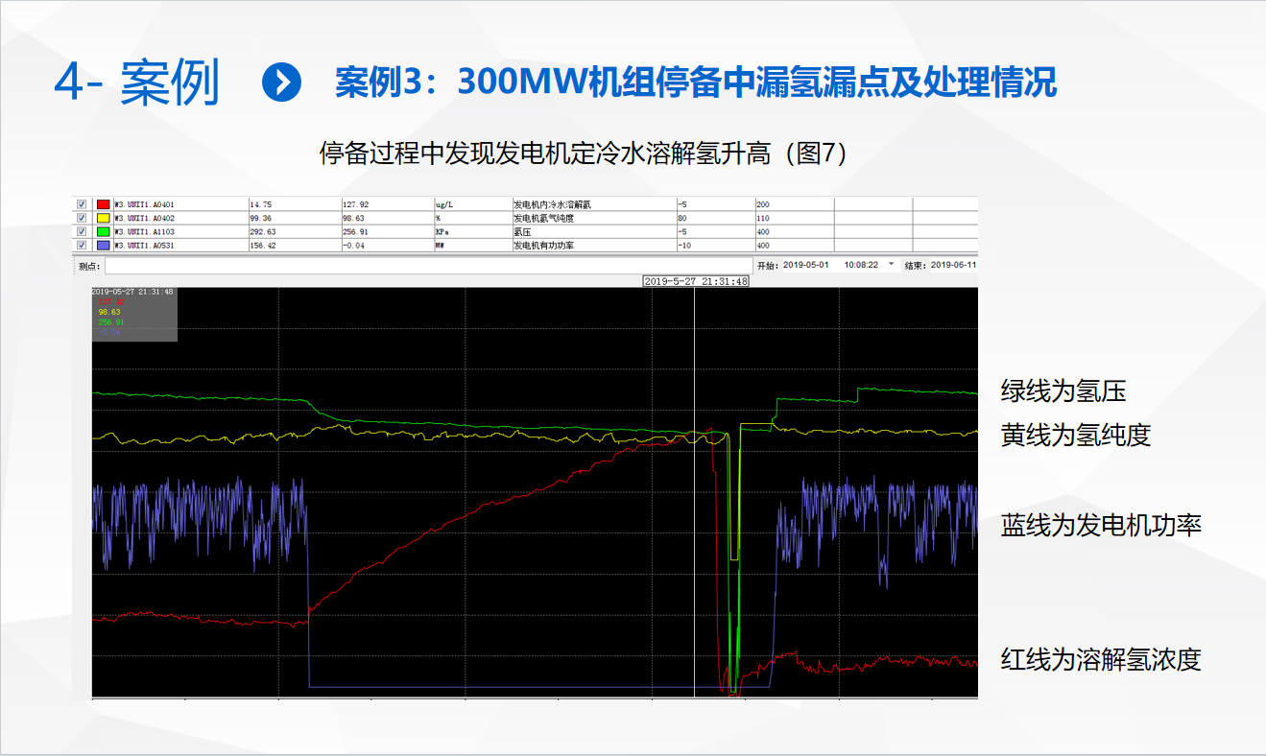Open the start time dropdown arrow

click(x=891, y=265)
